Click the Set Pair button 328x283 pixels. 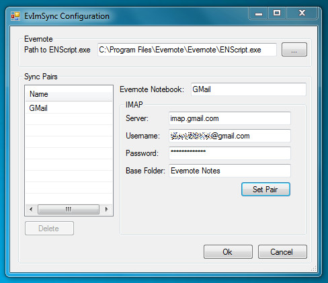[265, 190]
